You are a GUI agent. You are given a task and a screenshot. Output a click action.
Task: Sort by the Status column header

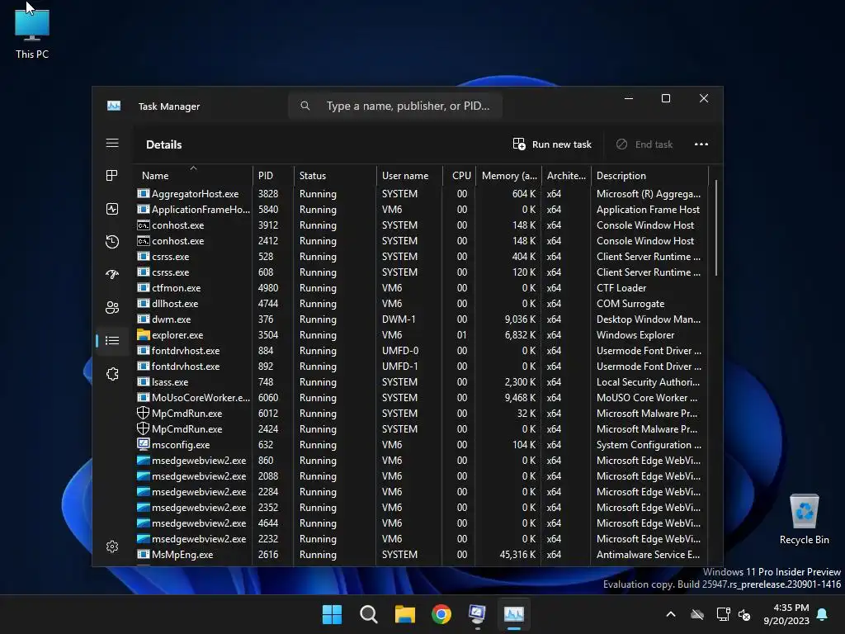click(335, 175)
